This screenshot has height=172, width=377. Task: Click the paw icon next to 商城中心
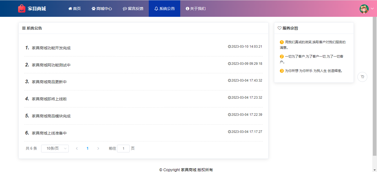point(93,9)
